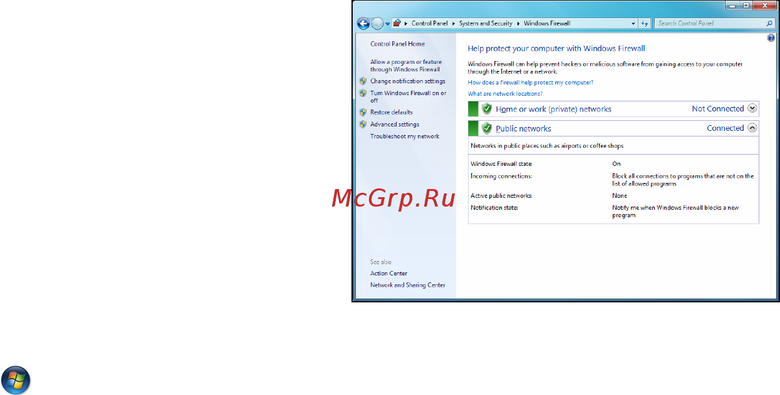Click Connected status of Public networks
This screenshot has height=395, width=780.
pos(725,128)
